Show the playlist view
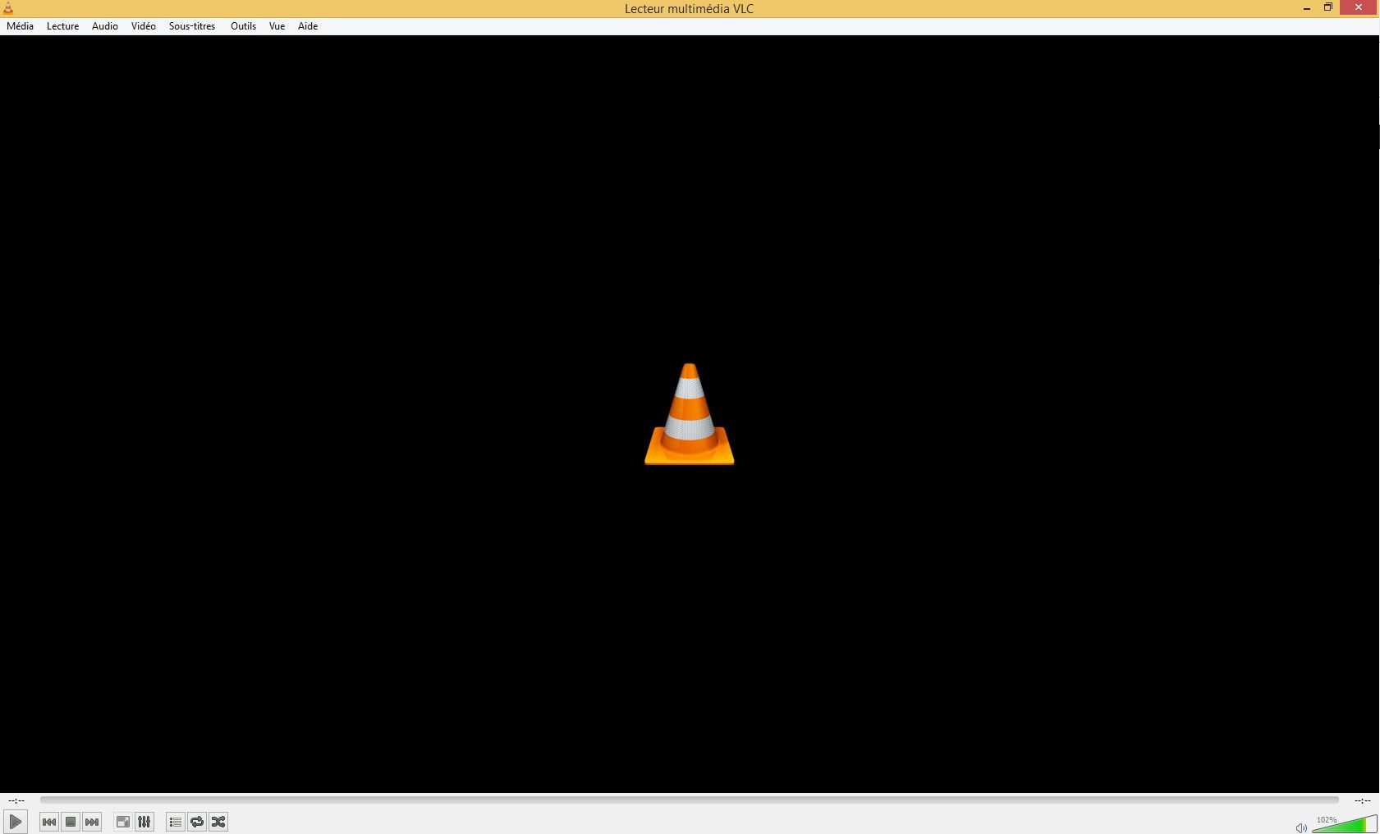Image resolution: width=1380 pixels, height=834 pixels. (x=176, y=822)
